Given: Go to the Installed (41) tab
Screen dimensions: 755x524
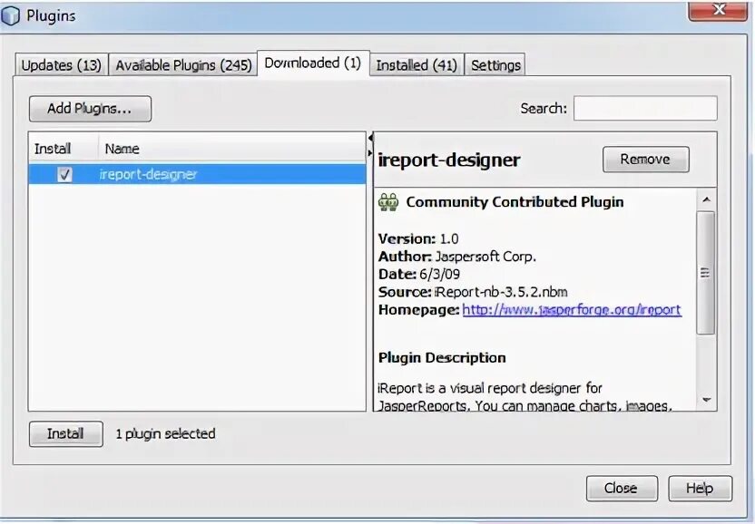Looking at the screenshot, I should click(417, 65).
